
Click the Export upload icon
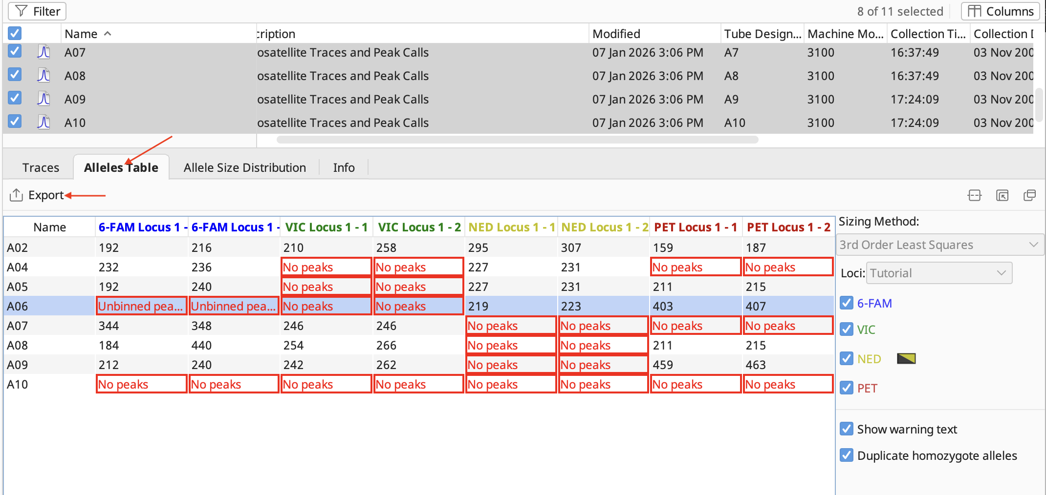pyautogui.click(x=16, y=195)
